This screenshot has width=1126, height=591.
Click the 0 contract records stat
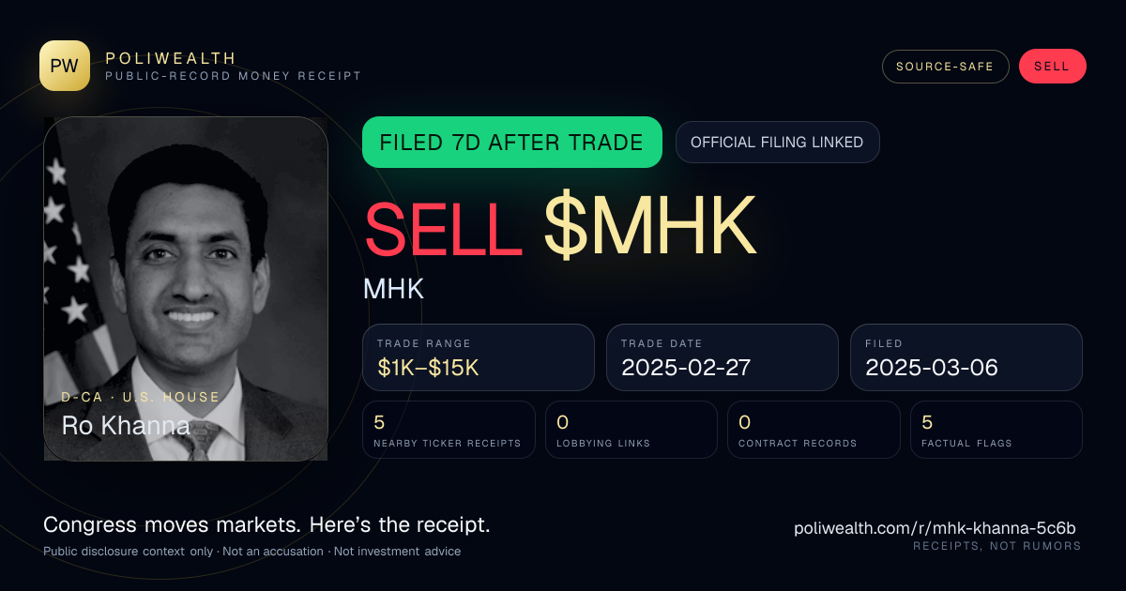point(814,430)
